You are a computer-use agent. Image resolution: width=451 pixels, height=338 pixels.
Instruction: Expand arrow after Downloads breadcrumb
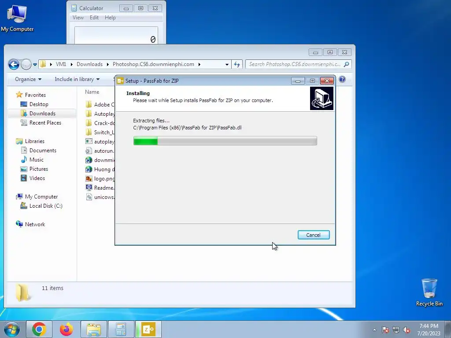(x=108, y=64)
